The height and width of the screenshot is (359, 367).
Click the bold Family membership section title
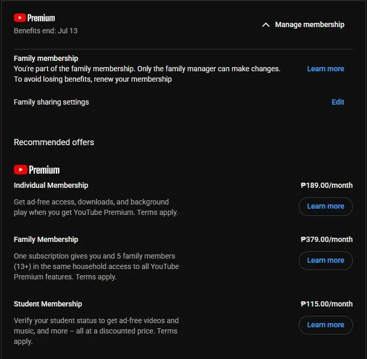(x=46, y=58)
